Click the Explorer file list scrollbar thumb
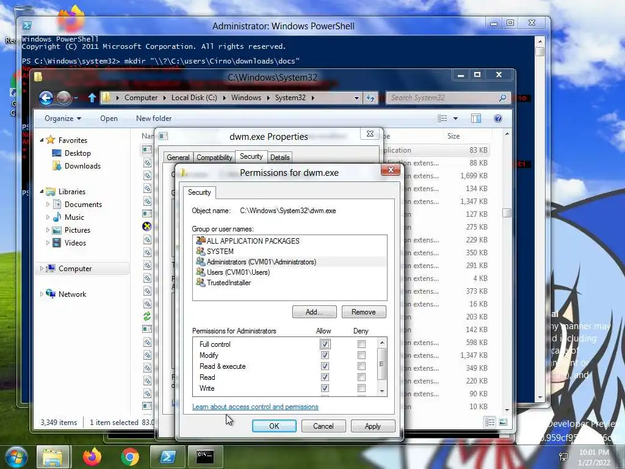Image resolution: width=625 pixels, height=469 pixels. tap(507, 213)
